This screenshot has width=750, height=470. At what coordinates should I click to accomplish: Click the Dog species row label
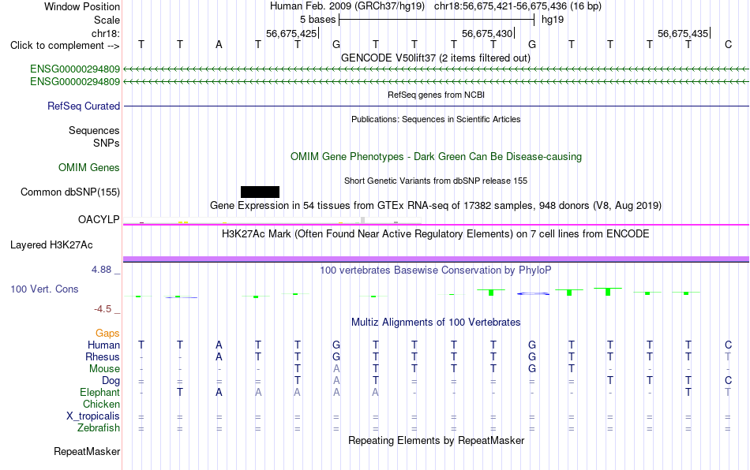(111, 381)
